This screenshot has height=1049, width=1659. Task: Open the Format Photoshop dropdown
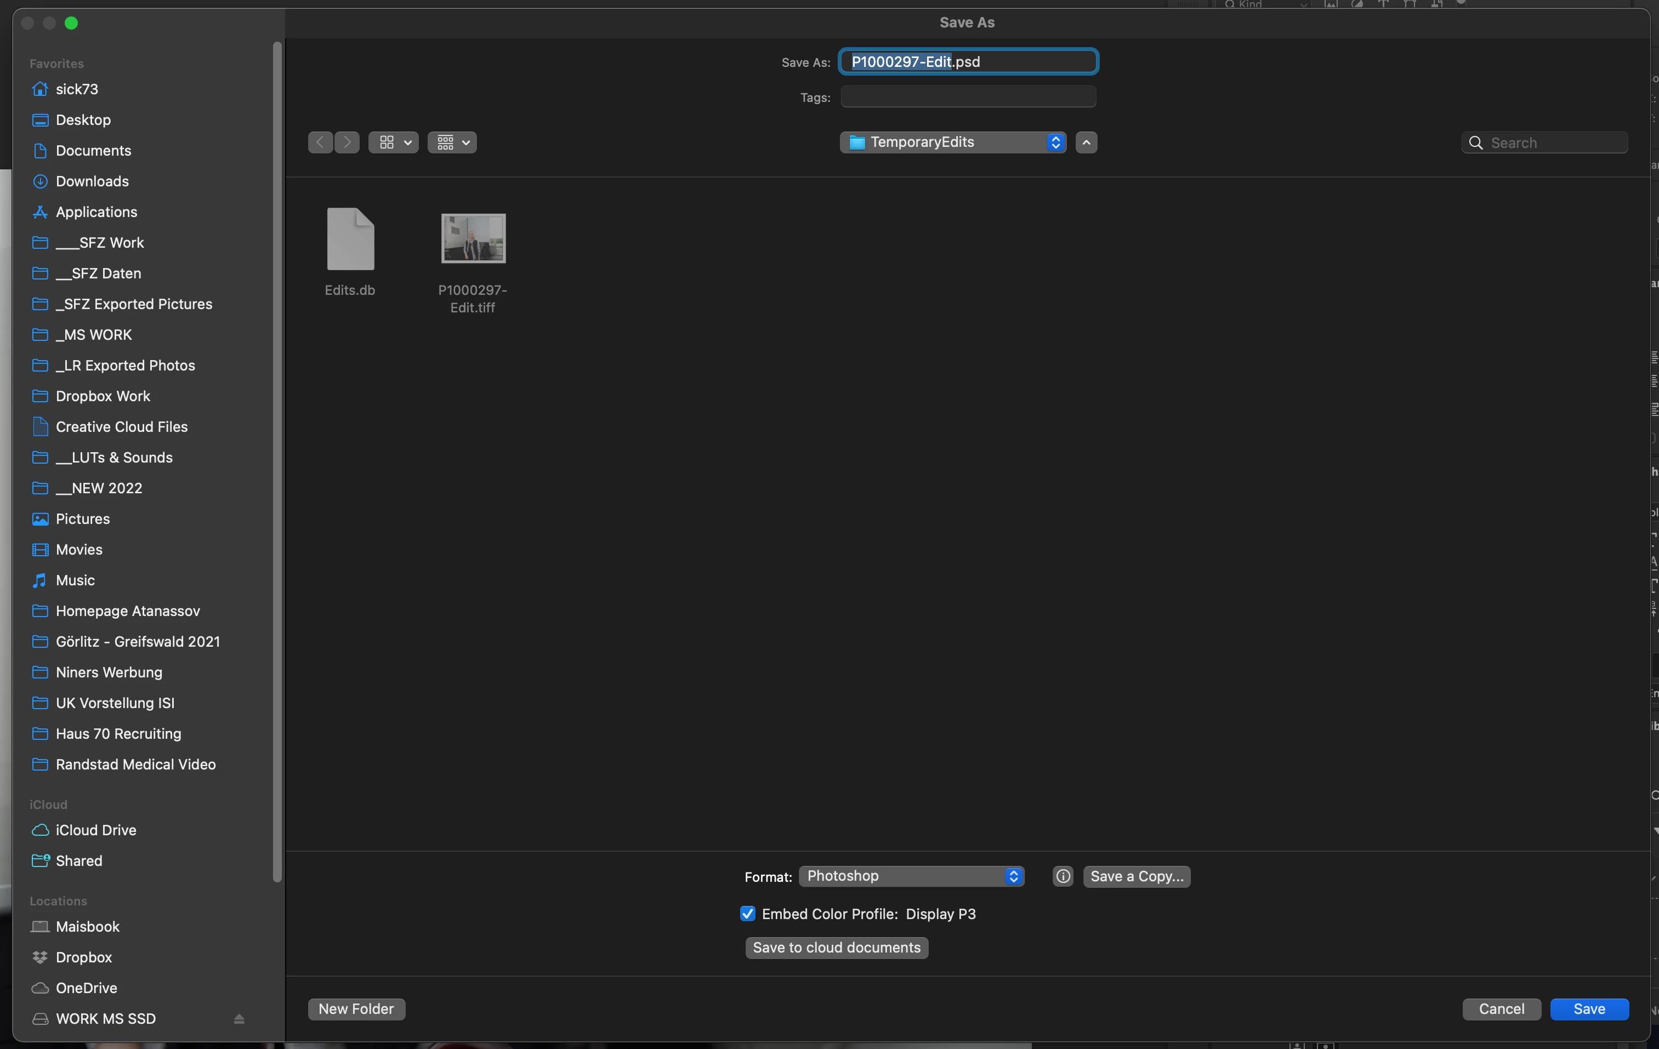pyautogui.click(x=911, y=876)
